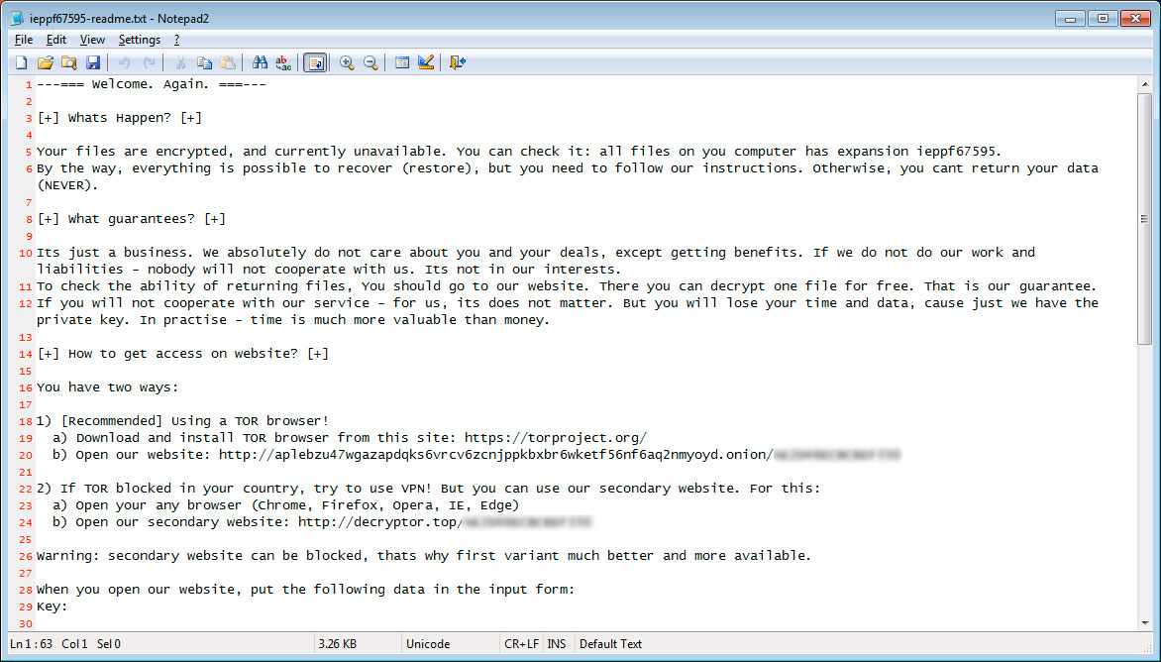Click the New file icon in toolbar
Image resolution: width=1161 pixels, height=662 pixels.
(22, 63)
